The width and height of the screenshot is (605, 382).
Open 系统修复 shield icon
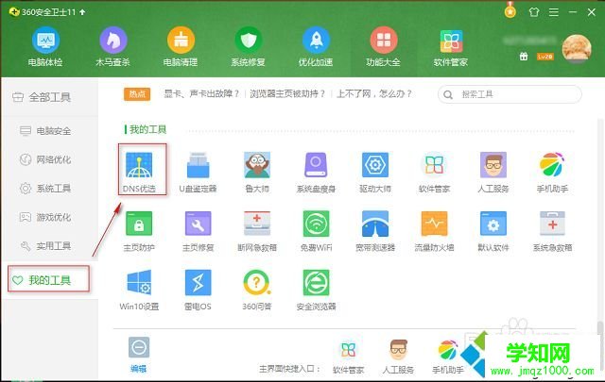[x=248, y=47]
